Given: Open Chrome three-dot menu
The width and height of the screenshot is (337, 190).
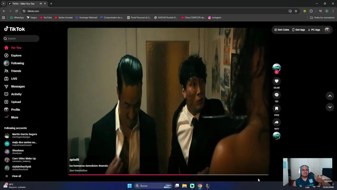Looking at the screenshot, I should [333, 11].
